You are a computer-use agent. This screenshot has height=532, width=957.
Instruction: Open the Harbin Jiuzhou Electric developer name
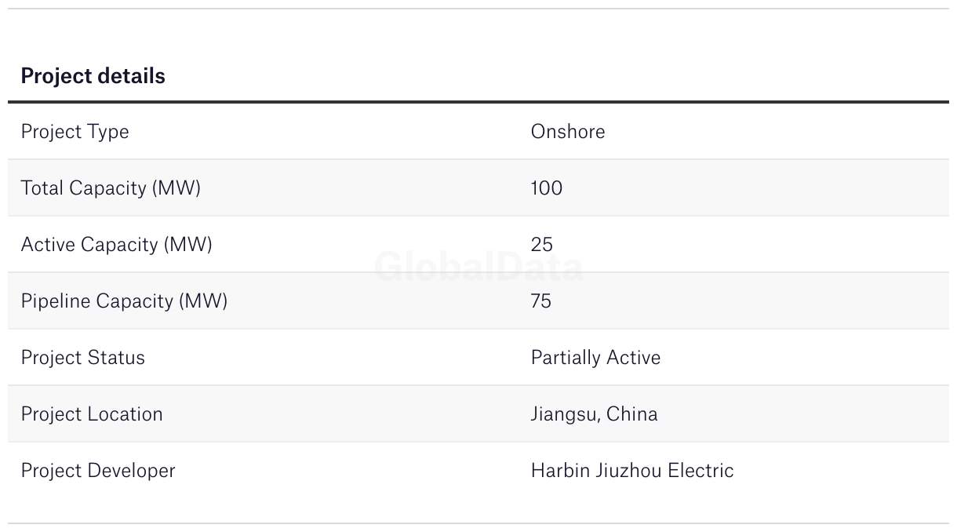click(x=632, y=470)
